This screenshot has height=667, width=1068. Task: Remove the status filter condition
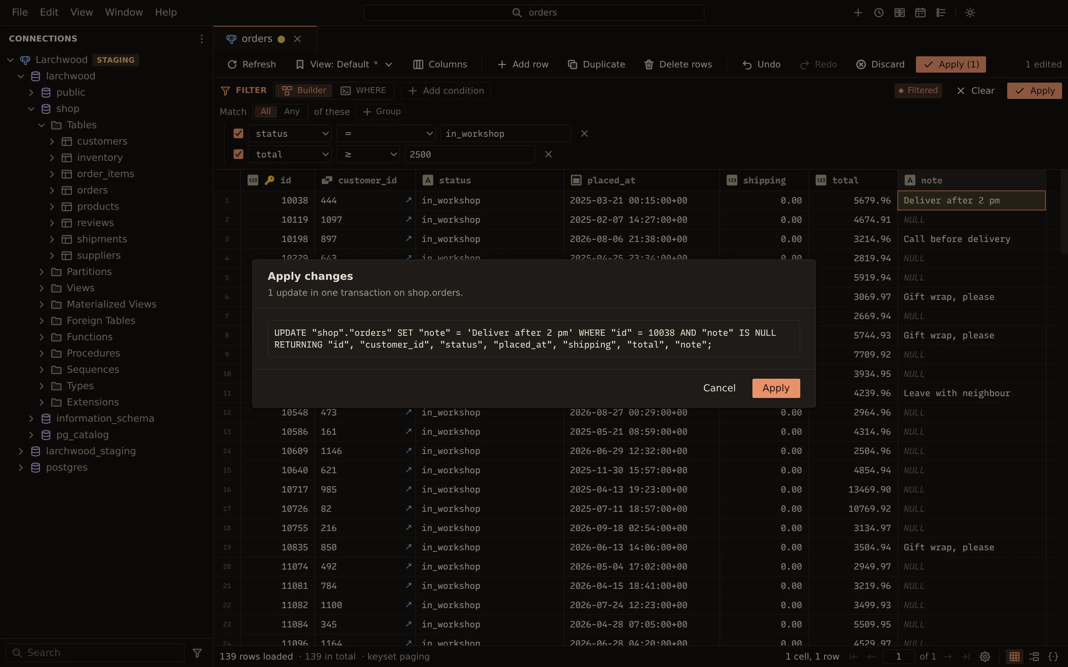tap(584, 133)
